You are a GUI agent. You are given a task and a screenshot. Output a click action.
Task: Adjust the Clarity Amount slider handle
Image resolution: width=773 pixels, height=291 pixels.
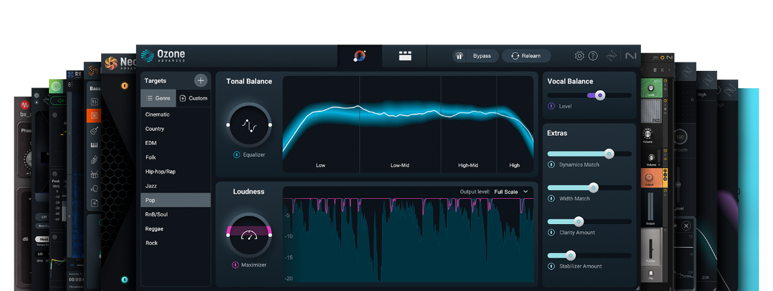pyautogui.click(x=578, y=221)
